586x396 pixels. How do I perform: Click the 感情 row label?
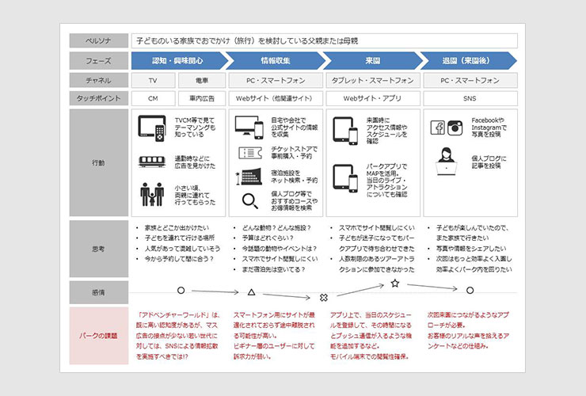point(99,292)
